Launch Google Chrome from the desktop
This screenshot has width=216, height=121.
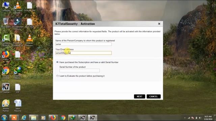click(6, 73)
